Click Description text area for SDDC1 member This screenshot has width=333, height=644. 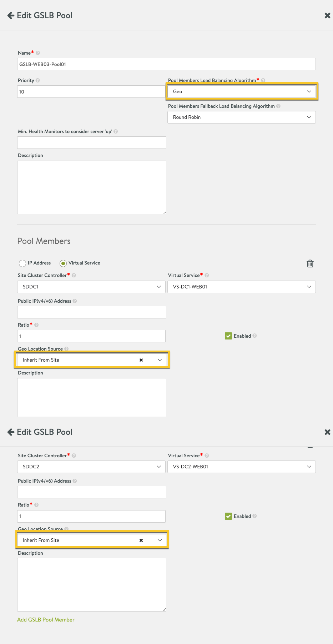(92, 397)
